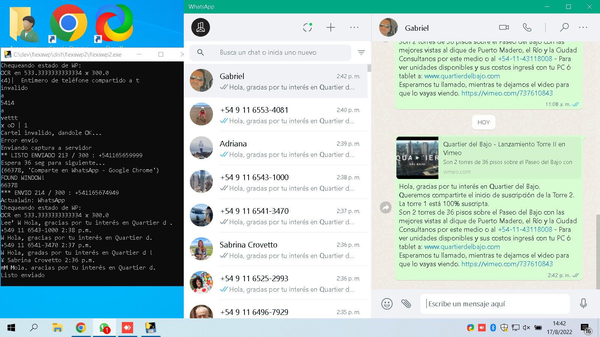Open own profile avatar in WhatsApp

tap(201, 27)
